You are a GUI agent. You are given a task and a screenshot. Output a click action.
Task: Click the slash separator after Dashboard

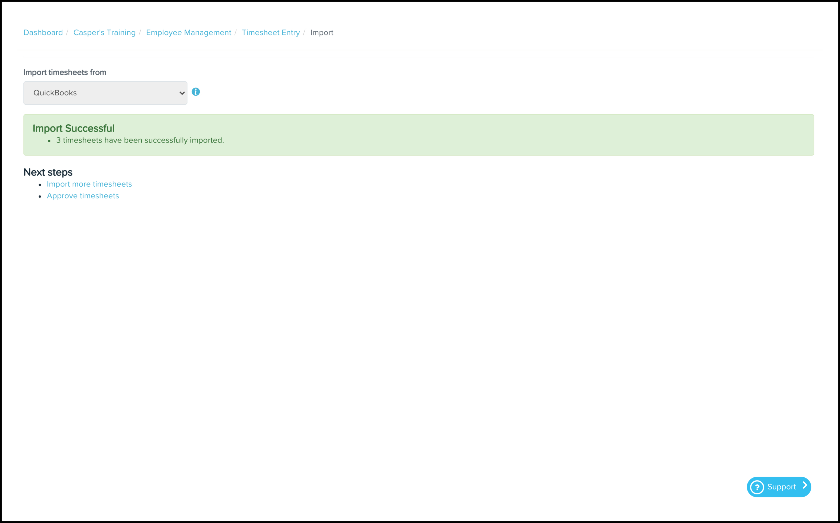tap(67, 32)
